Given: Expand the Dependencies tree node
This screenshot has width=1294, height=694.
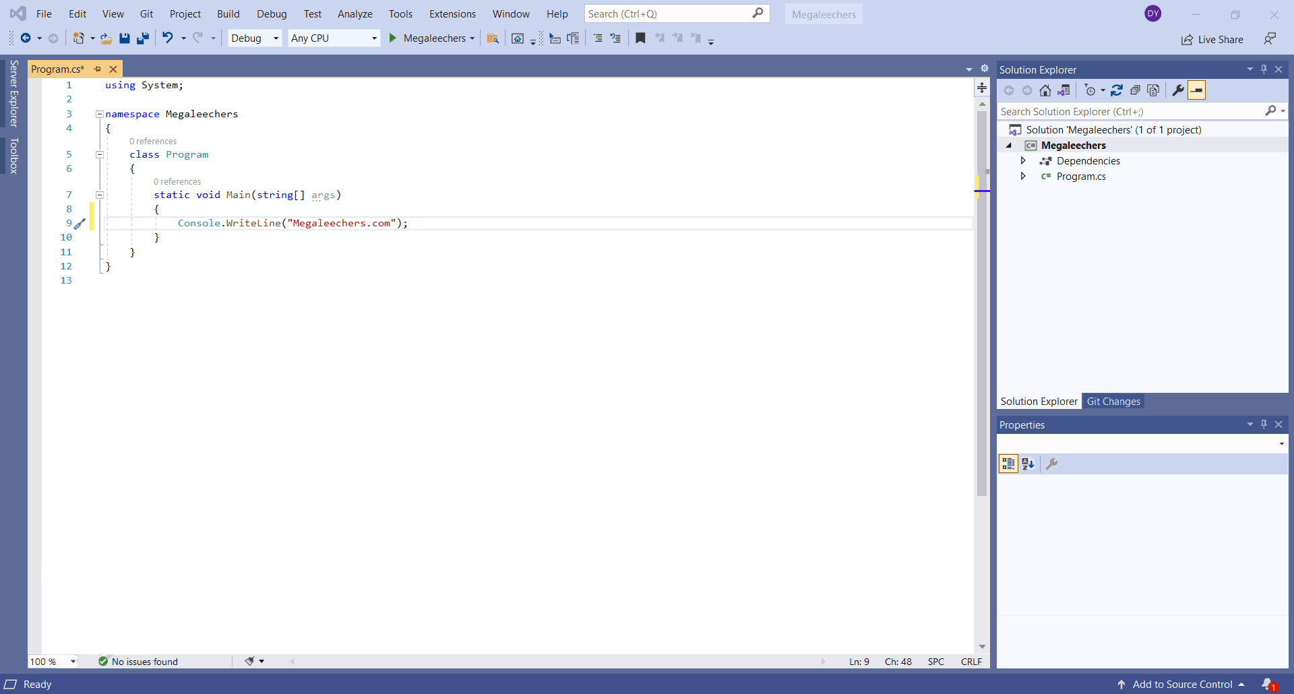Looking at the screenshot, I should coord(1023,160).
